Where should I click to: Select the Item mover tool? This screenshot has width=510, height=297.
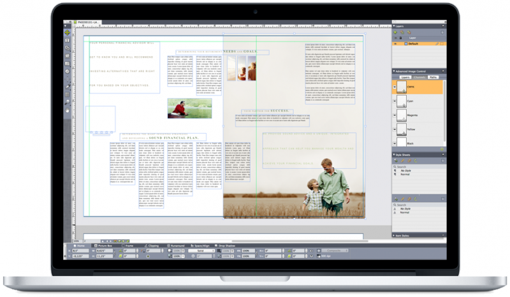pyautogui.click(x=68, y=32)
